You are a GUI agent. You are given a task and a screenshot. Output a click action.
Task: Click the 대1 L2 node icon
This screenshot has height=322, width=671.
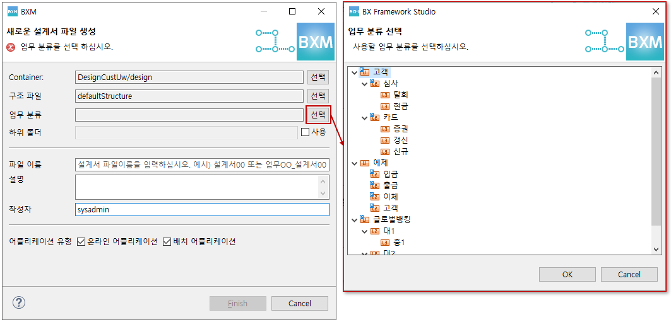pos(375,231)
